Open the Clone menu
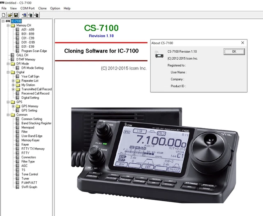Screen dimensions: 263x216 [x=42, y=8]
